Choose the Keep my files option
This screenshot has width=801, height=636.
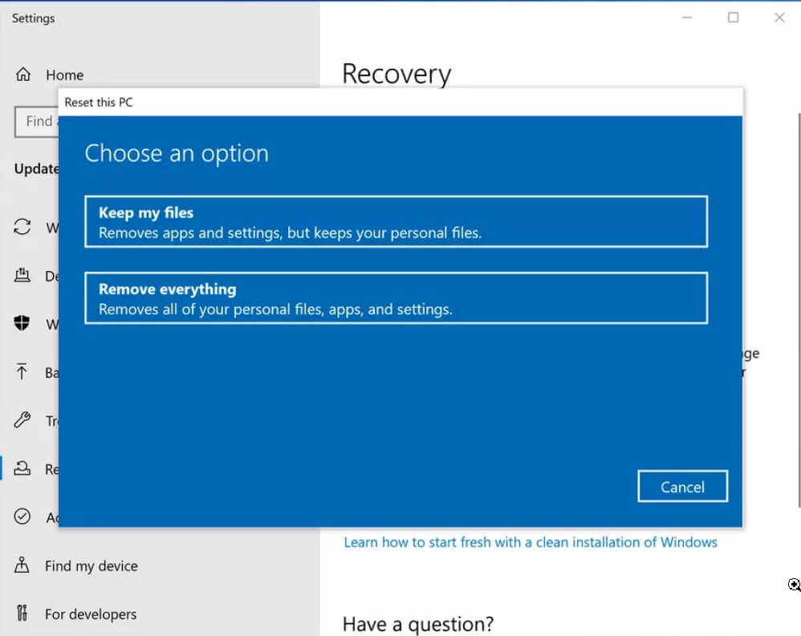(396, 221)
